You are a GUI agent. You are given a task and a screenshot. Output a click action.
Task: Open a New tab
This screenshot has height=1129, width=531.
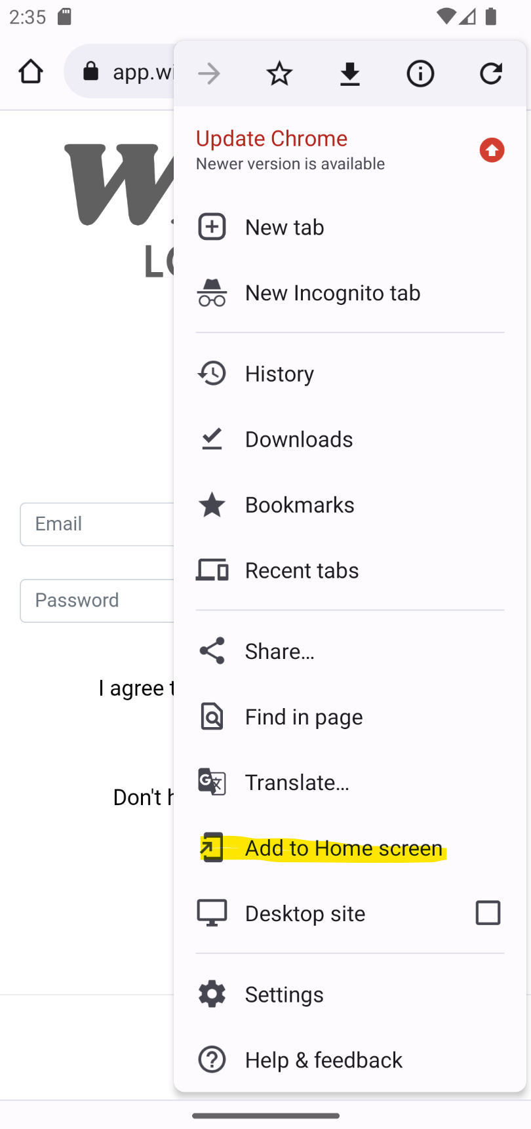(350, 227)
